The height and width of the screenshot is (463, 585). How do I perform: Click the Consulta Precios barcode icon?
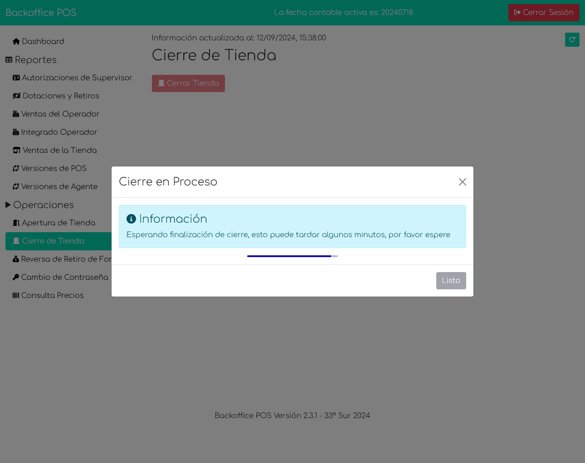pos(16,295)
